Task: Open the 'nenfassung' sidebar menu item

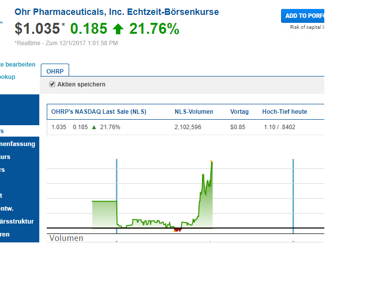Action: (18, 144)
